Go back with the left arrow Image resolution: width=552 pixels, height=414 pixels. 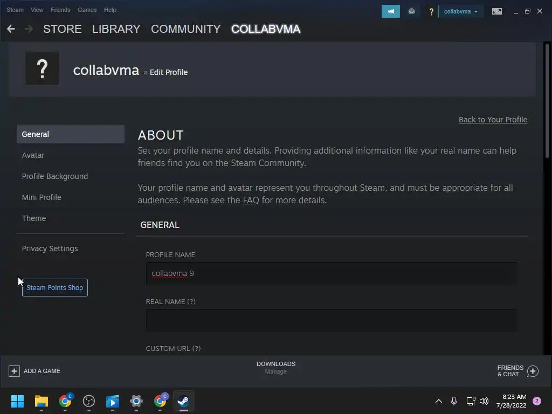pyautogui.click(x=11, y=29)
